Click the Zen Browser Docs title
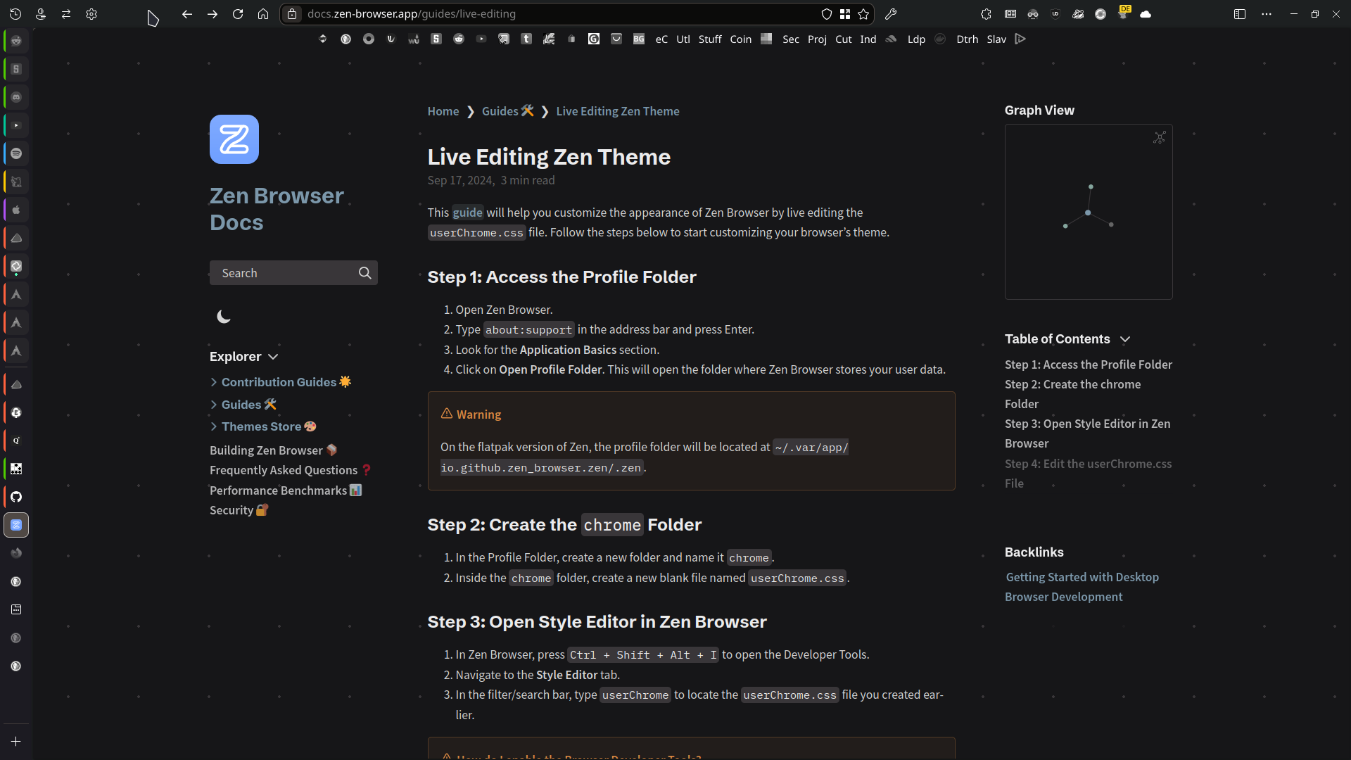 277,209
